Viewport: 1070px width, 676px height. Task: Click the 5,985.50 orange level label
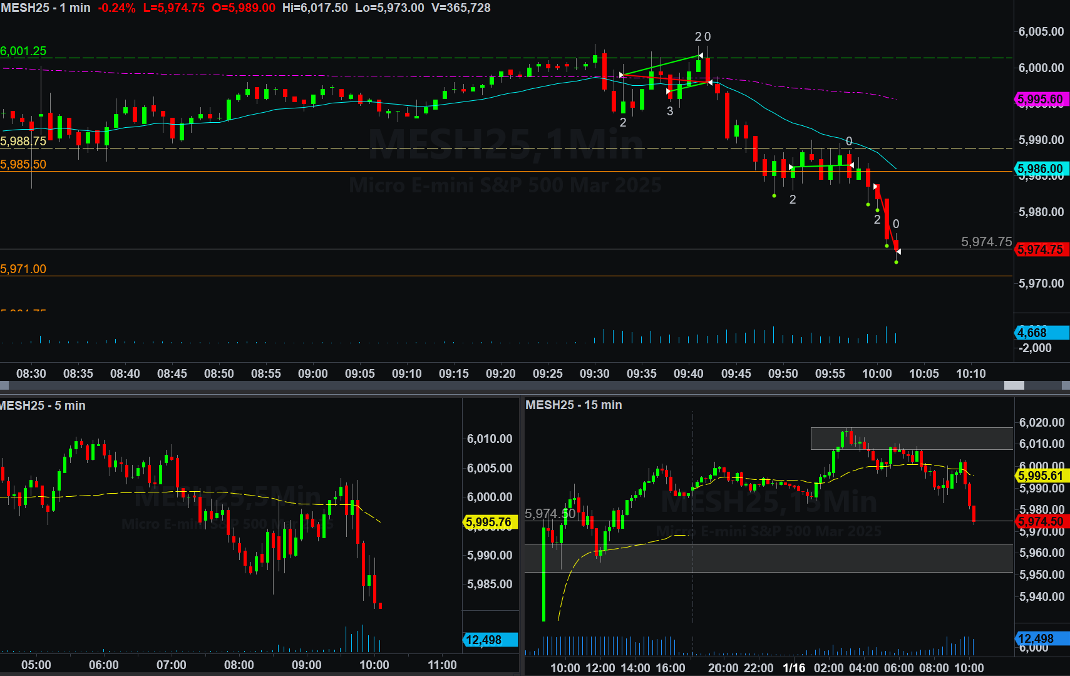[23, 164]
